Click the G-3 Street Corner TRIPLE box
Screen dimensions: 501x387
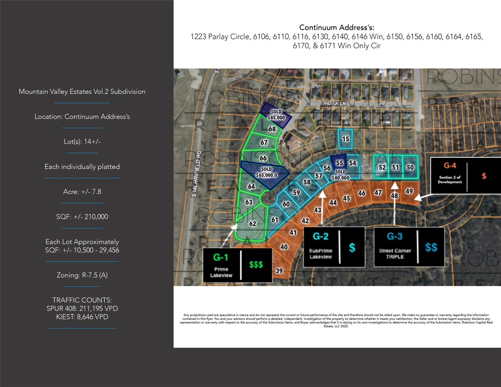409,247
